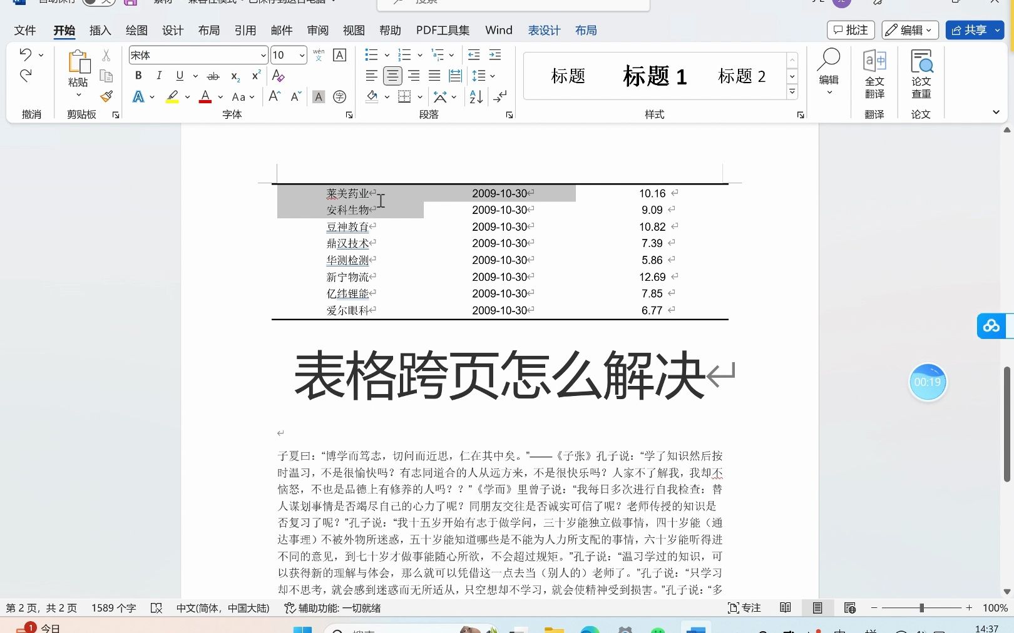Increase paragraph indent
This screenshot has width=1014, height=633.
click(495, 55)
